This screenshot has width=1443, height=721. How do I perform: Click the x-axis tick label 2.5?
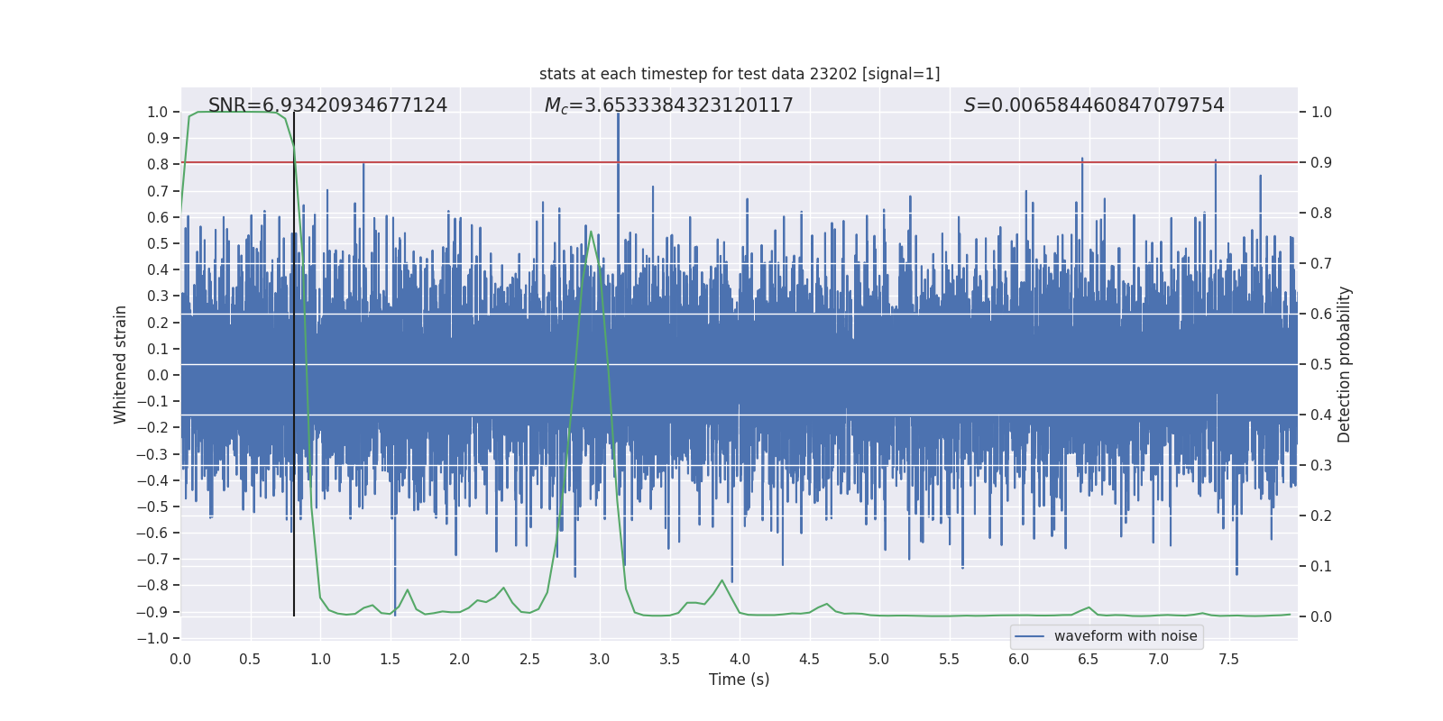tap(529, 659)
